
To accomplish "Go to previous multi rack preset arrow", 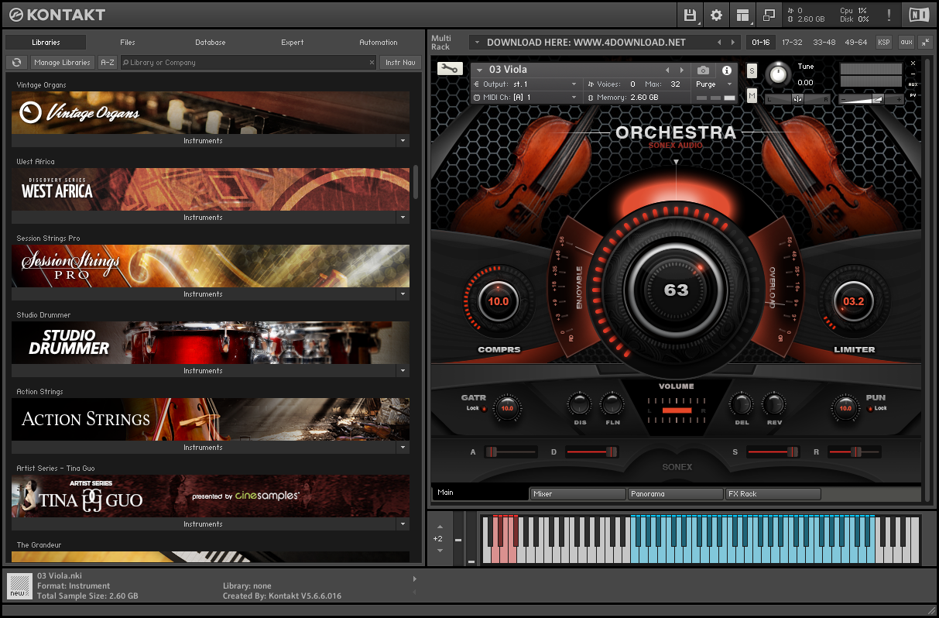I will (x=719, y=43).
